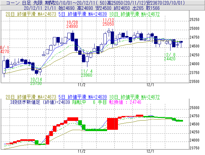Select the コーン 日足 先限 title text
Image resolution: width=205 pixels, height=155 pixels.
coord(24,3)
